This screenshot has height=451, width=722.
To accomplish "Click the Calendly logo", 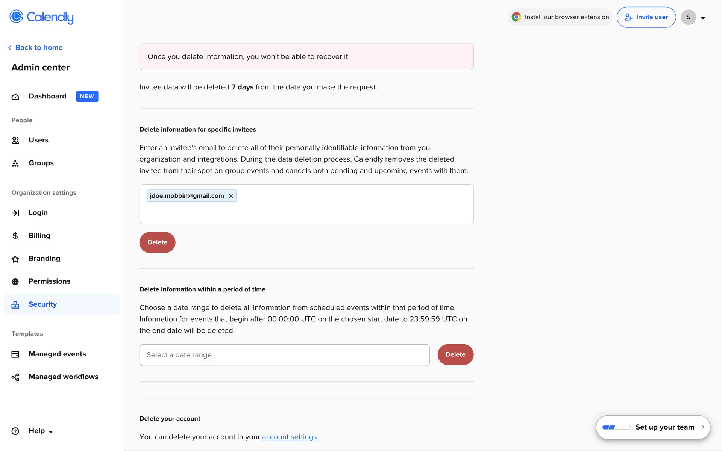I will coord(41,17).
